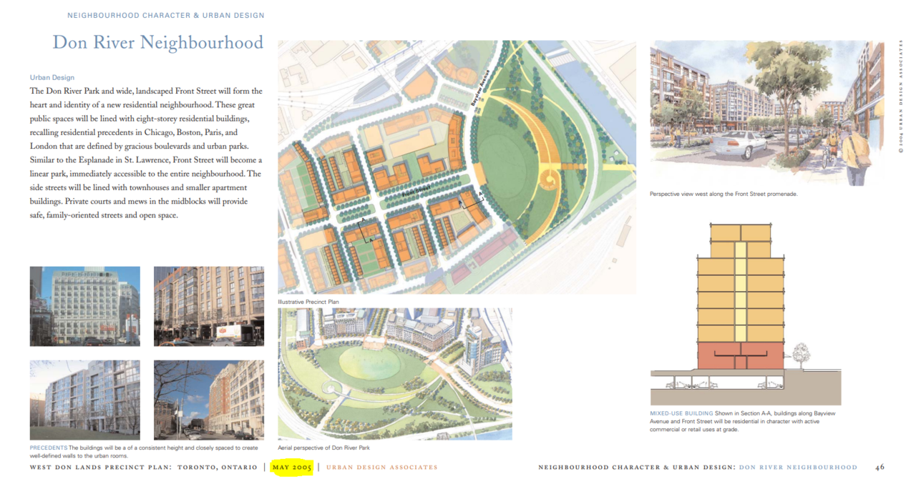Click the NEIGHBOURHOOD CHARACTER & URBAN DESIGN top header

(165, 15)
